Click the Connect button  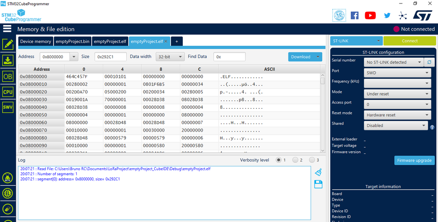point(410,41)
